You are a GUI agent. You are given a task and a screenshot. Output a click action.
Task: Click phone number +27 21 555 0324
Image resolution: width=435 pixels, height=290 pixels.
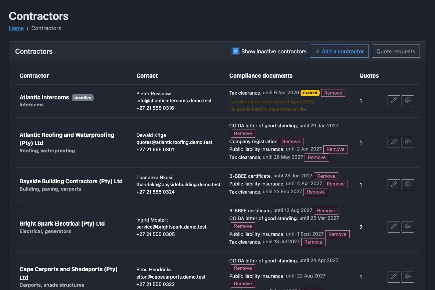click(x=155, y=192)
